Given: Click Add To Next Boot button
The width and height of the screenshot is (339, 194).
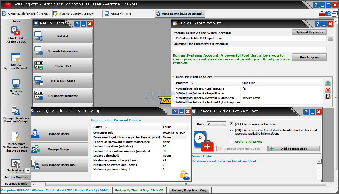Looking at the screenshot, I should click(294, 149).
